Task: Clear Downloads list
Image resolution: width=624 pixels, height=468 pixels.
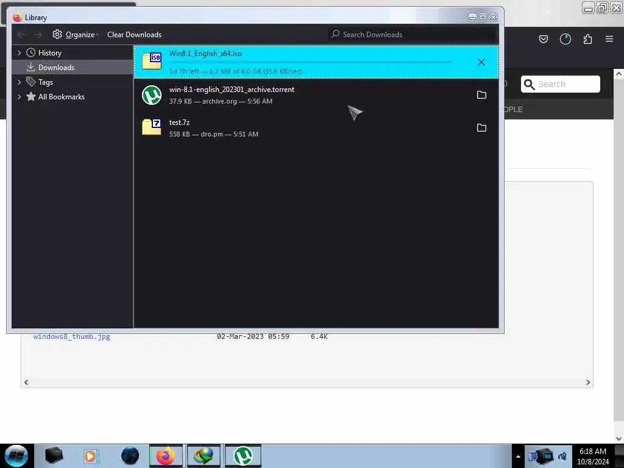Action: click(134, 35)
